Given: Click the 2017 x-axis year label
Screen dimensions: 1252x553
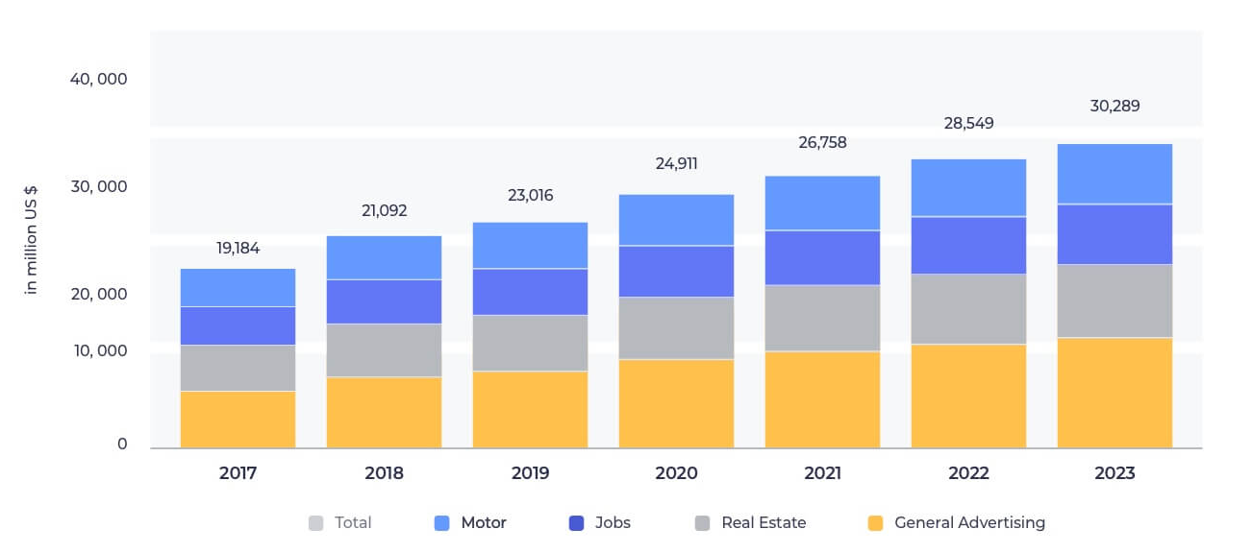Looking at the screenshot, I should (x=238, y=473).
